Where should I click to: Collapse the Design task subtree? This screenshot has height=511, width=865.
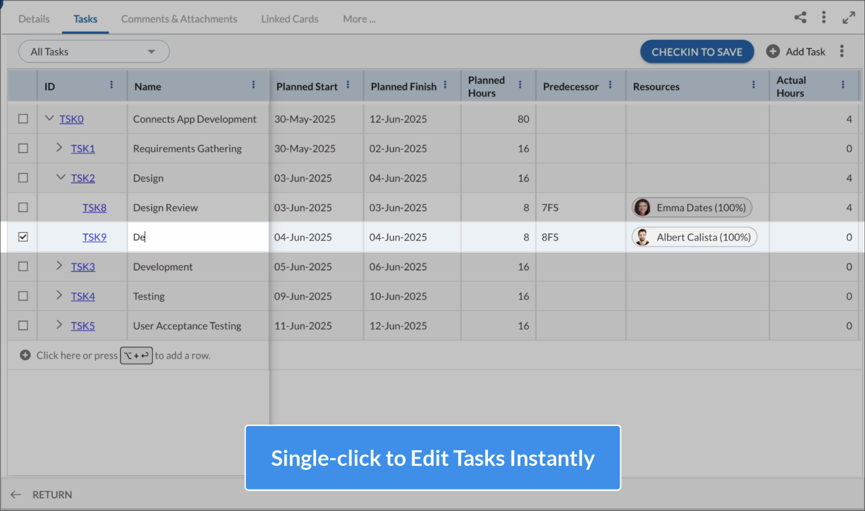point(61,178)
